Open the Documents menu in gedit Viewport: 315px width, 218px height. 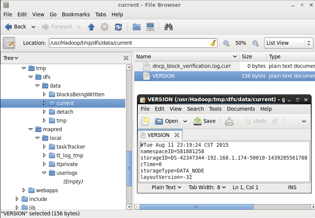(241, 109)
